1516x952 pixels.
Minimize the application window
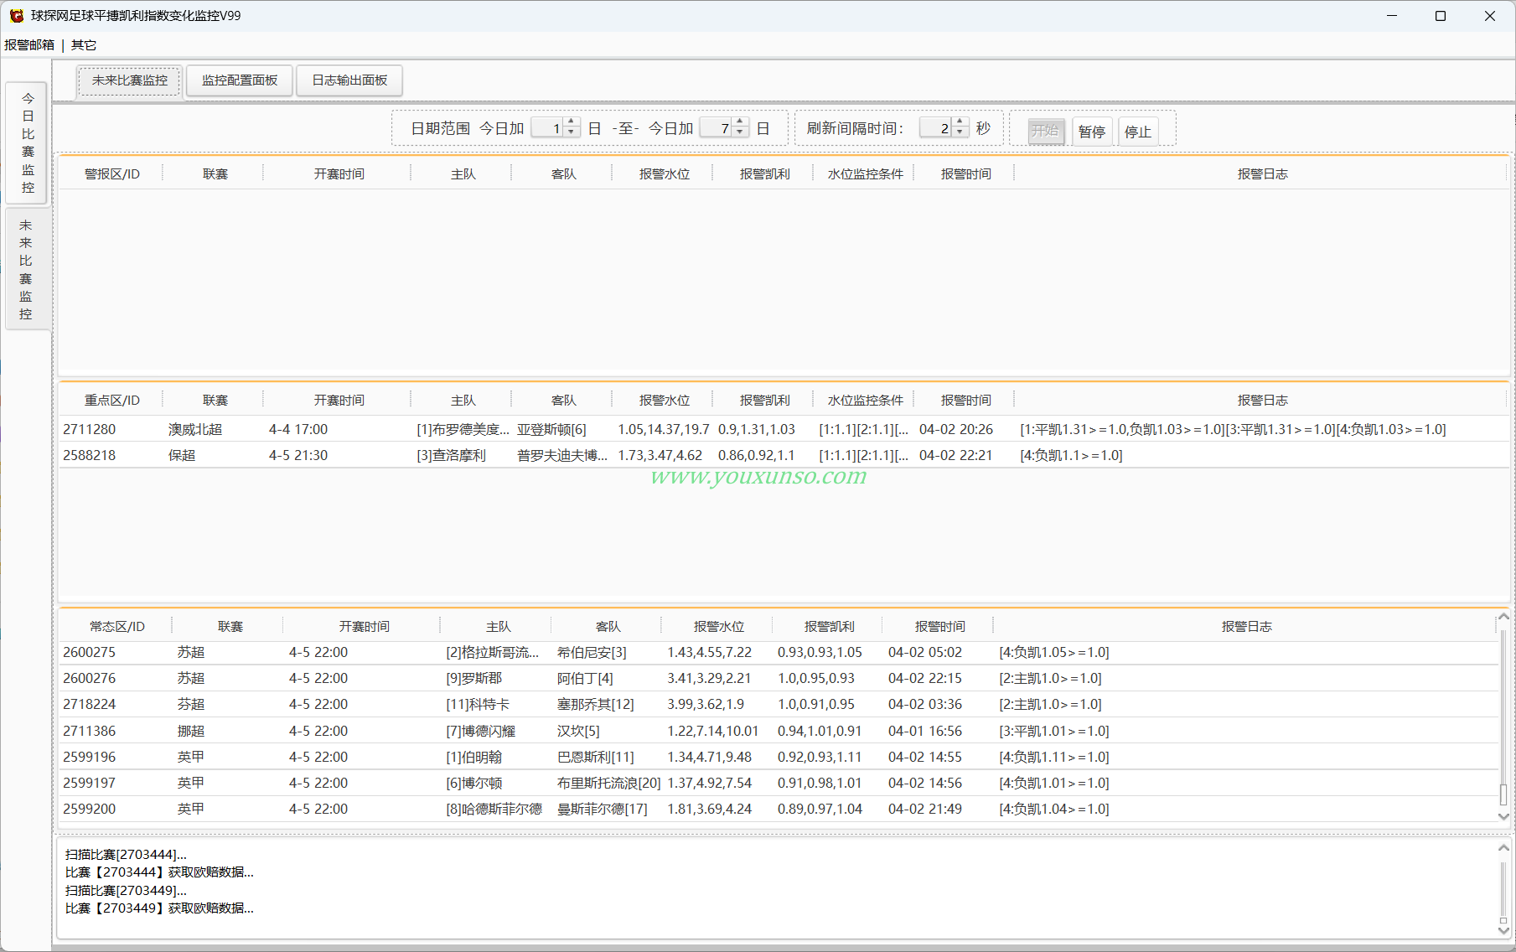1392,16
